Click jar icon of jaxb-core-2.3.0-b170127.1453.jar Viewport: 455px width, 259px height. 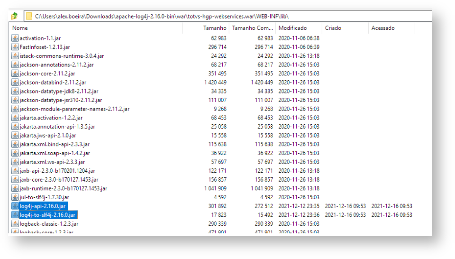pos(15,179)
